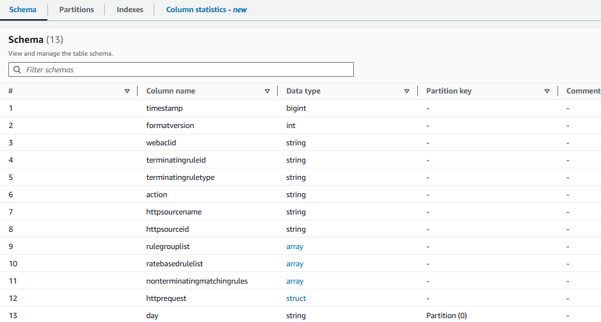Image resolution: width=601 pixels, height=322 pixels.
Task: Click the Data type column header
Action: 303,91
